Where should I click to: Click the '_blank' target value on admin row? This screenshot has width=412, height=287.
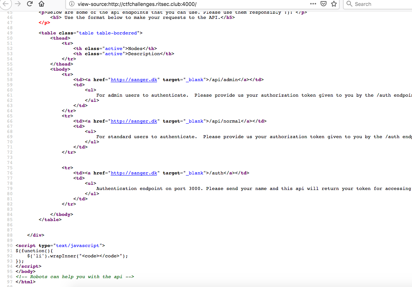click(194, 80)
